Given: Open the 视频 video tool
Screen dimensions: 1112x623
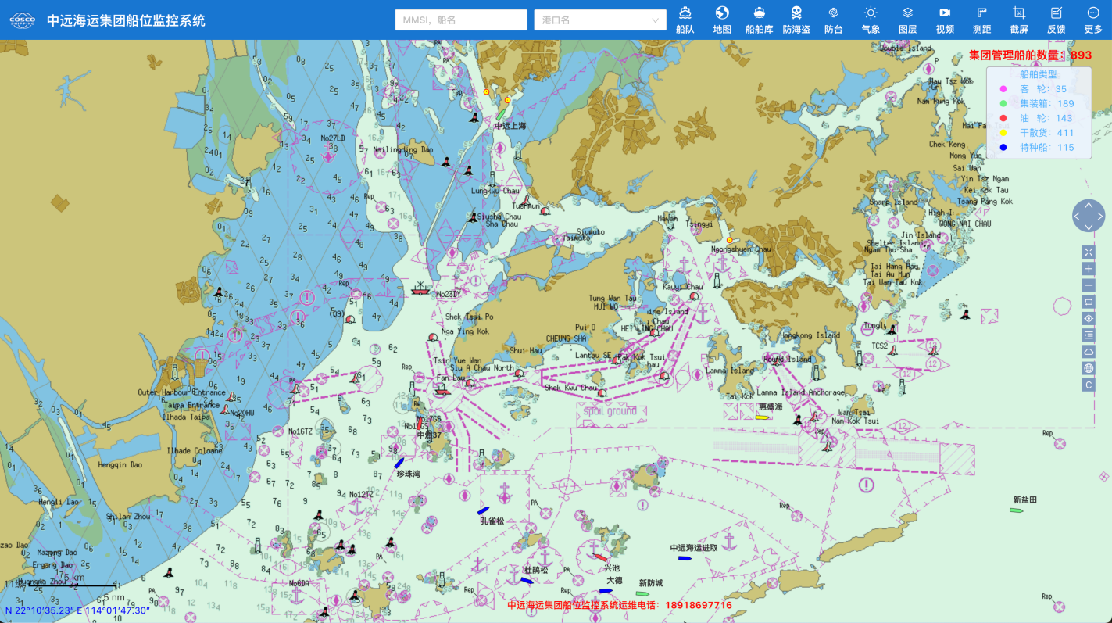Looking at the screenshot, I should coord(945,20).
